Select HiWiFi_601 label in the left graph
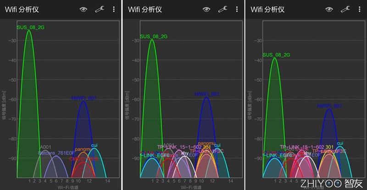 click(x=84, y=98)
